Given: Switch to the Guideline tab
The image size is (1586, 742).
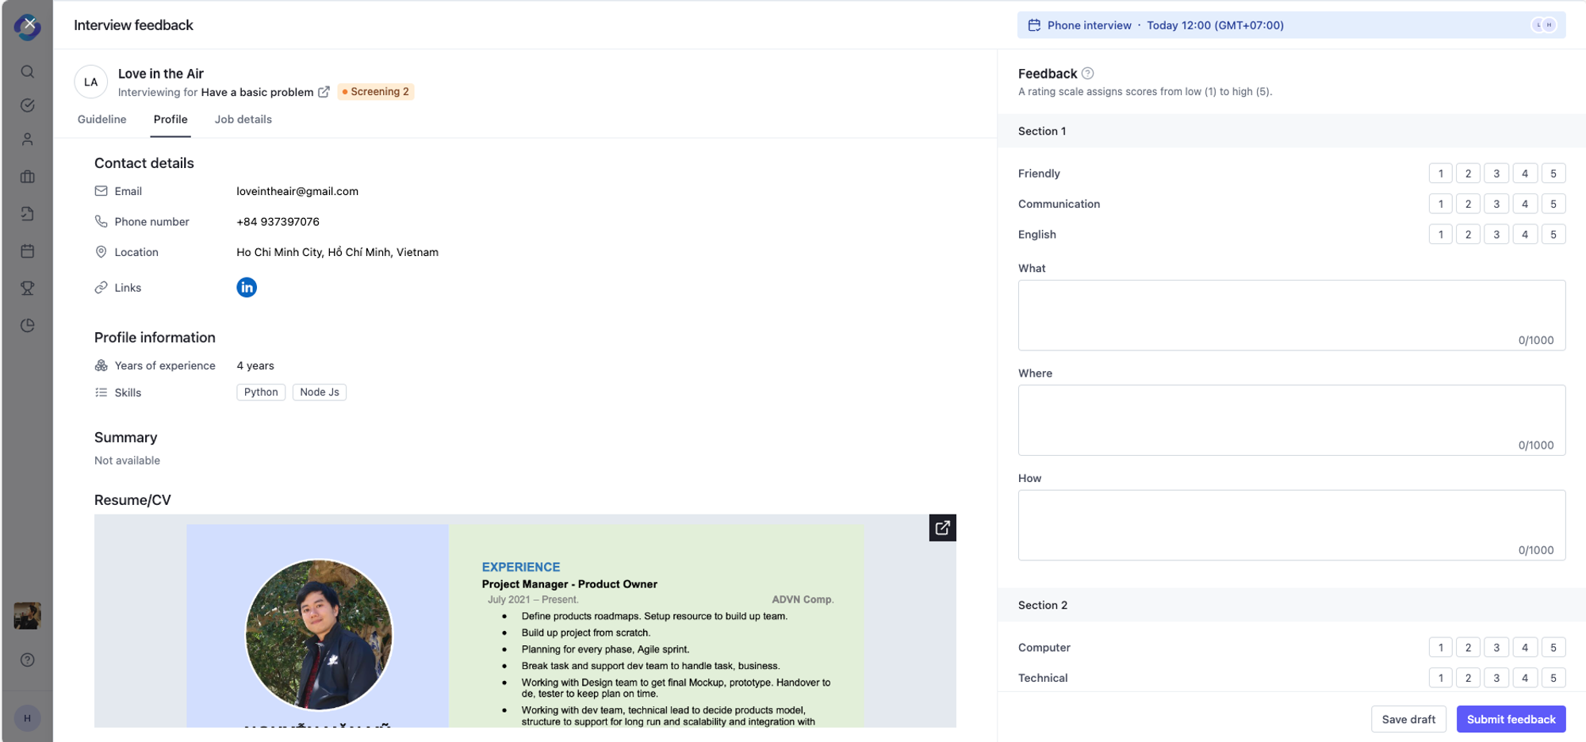Looking at the screenshot, I should tap(102, 120).
